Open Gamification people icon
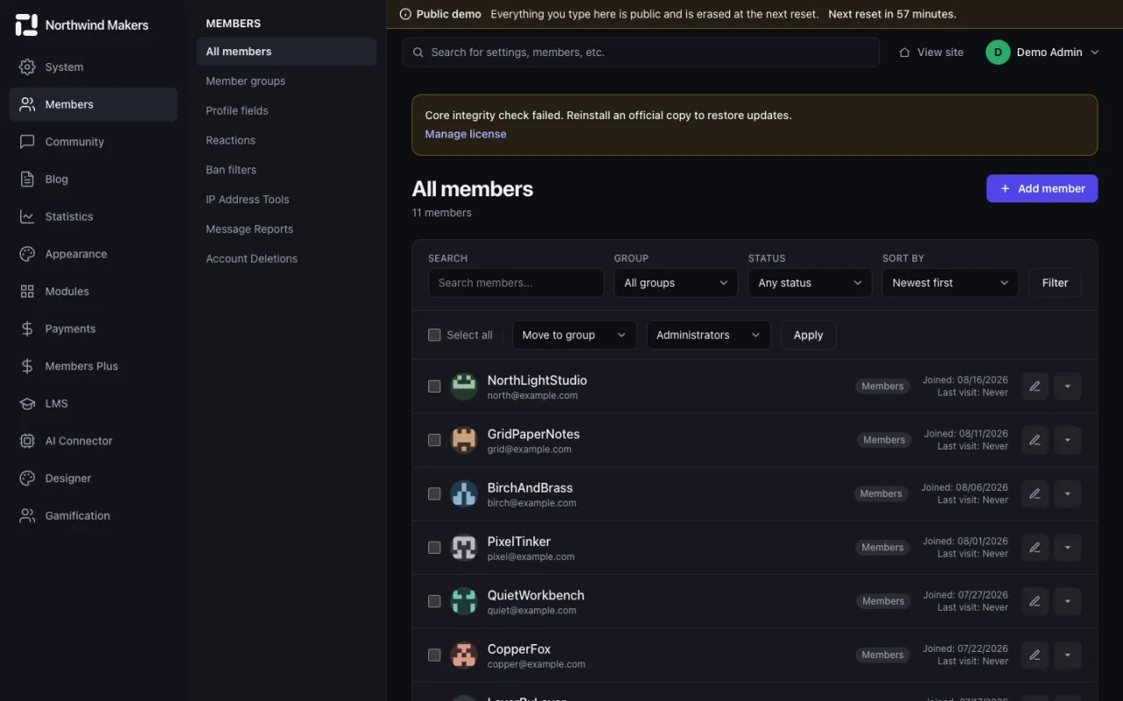This screenshot has width=1123, height=701. click(x=27, y=515)
